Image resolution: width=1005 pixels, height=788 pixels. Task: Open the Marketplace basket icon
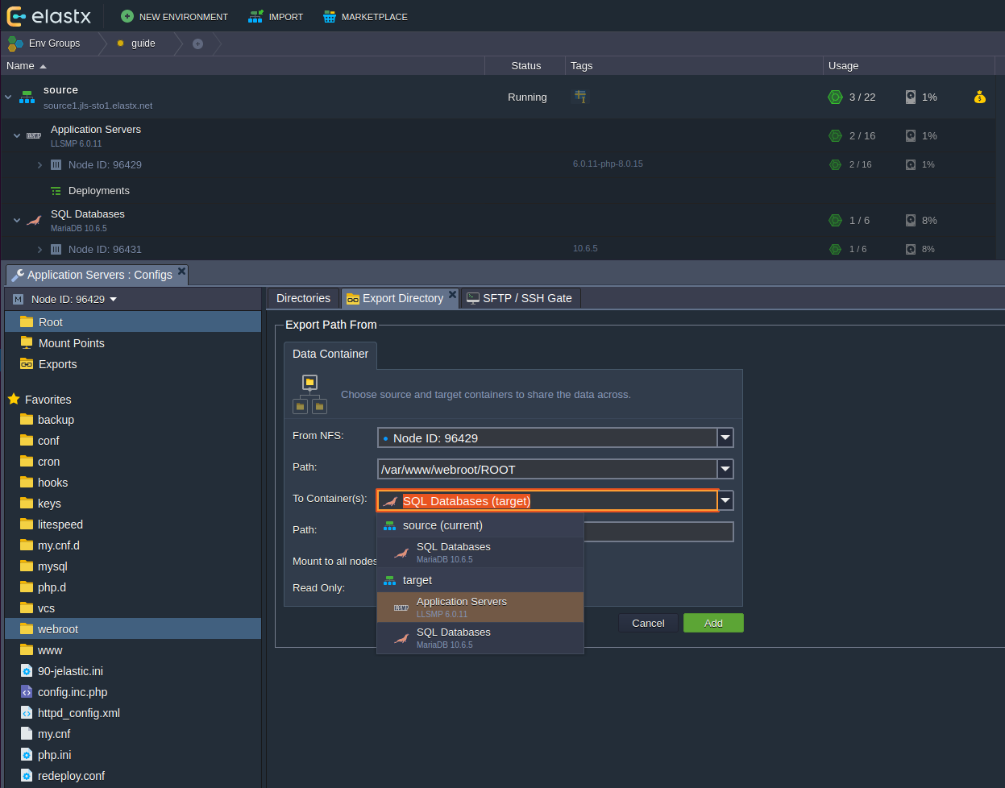pyautogui.click(x=329, y=16)
